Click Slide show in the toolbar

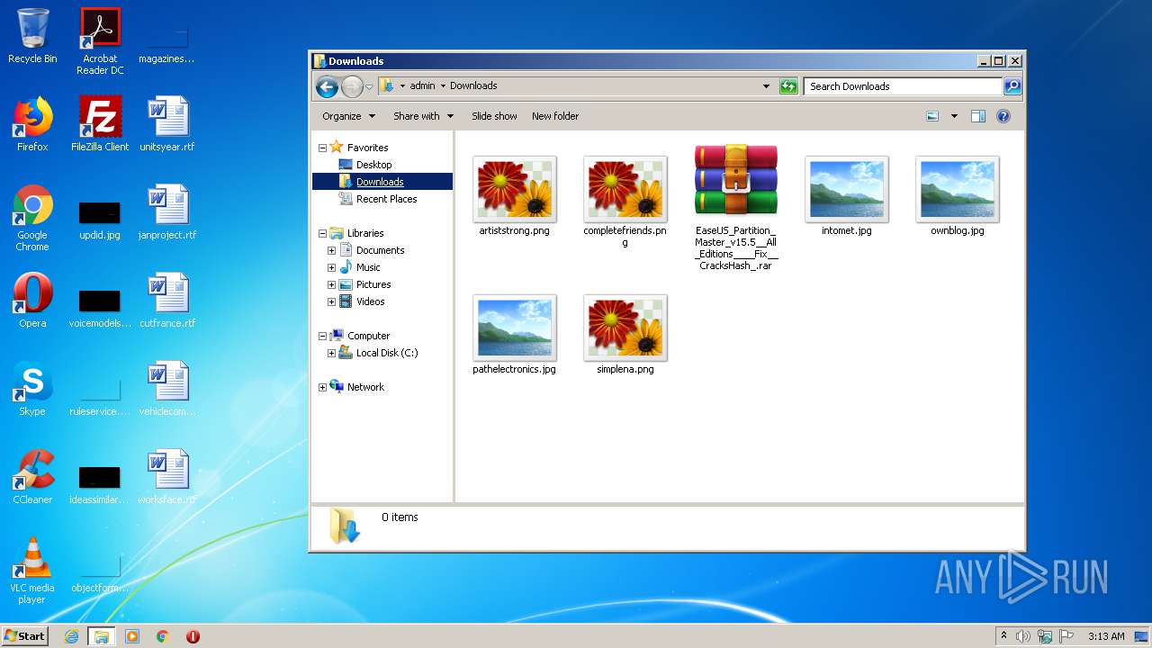[x=494, y=116]
